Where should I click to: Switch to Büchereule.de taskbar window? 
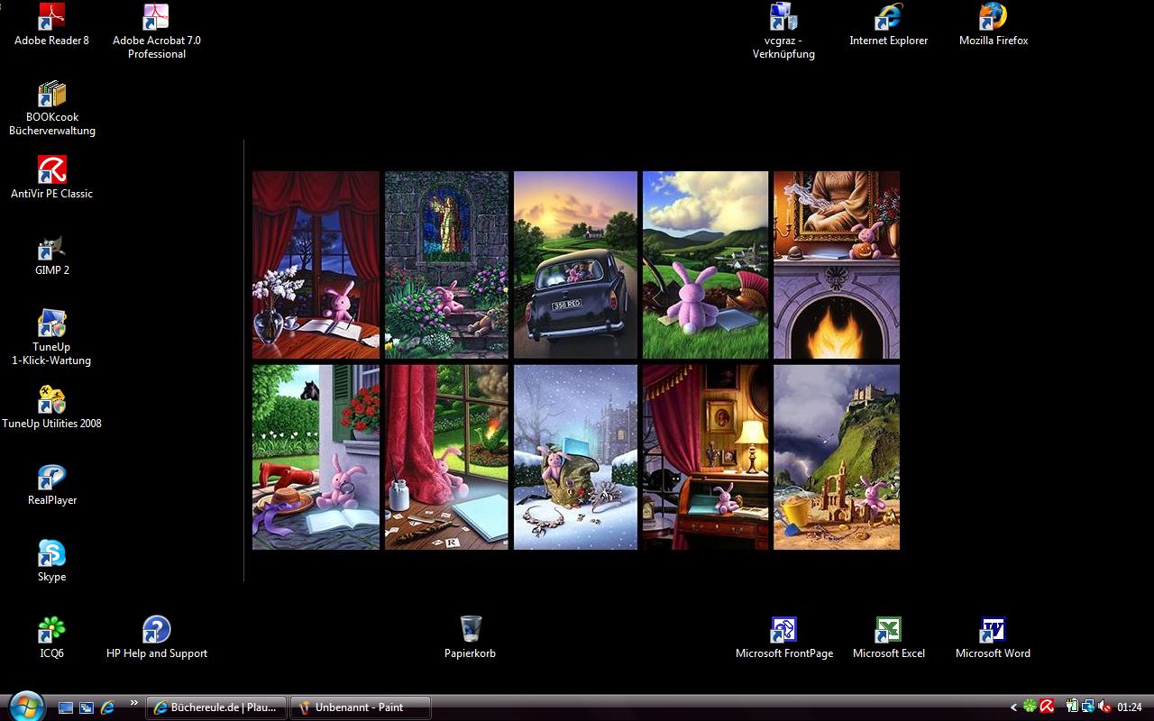tap(216, 707)
